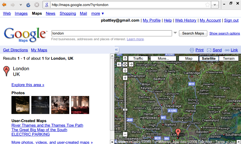Click the Show search options link
Image resolution: width=241 pixels, height=144 pixels.
click(x=224, y=33)
